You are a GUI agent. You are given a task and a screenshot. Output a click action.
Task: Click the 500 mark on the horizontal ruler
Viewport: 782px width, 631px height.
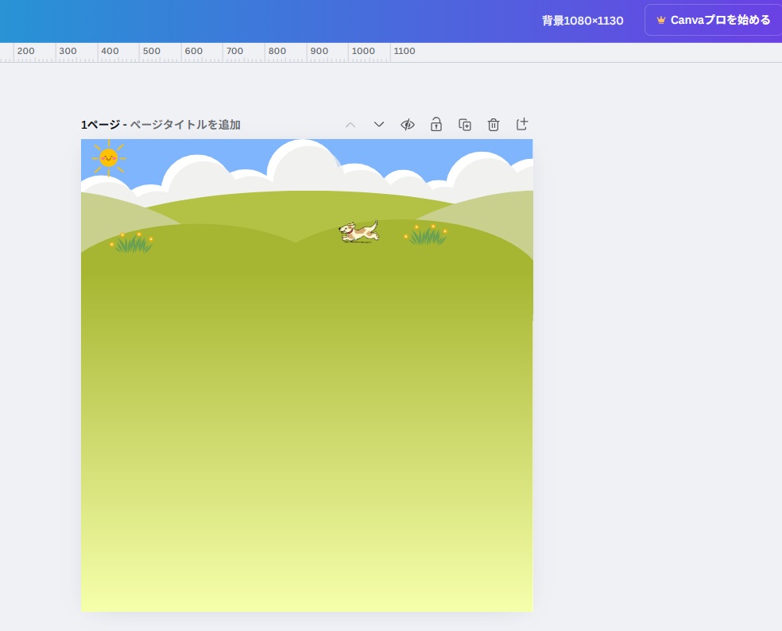(152, 52)
